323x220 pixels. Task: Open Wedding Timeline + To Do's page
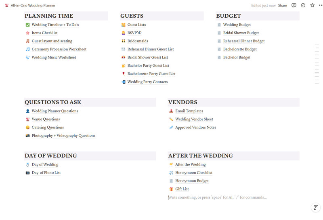[x=55, y=25]
